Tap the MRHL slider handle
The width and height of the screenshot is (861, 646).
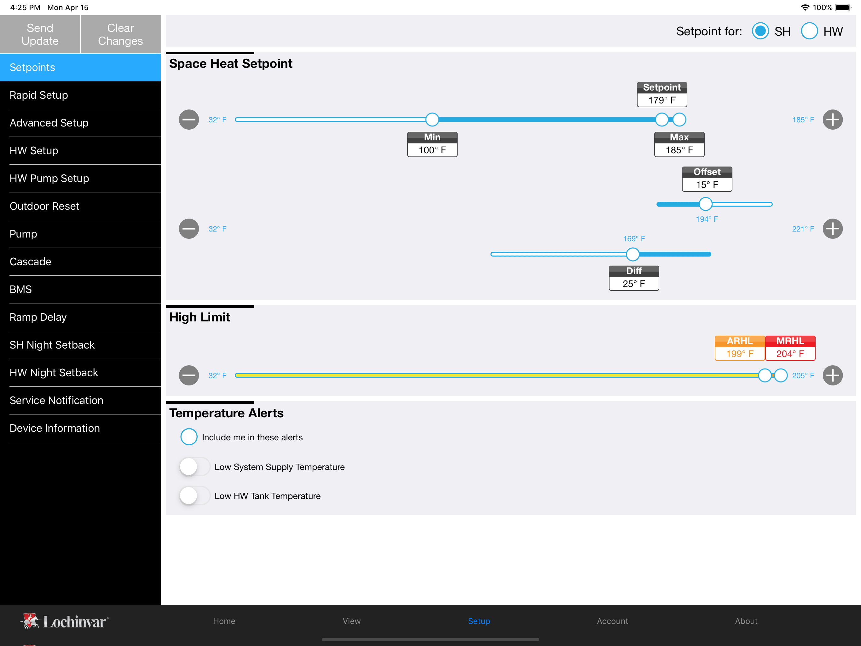pos(780,375)
